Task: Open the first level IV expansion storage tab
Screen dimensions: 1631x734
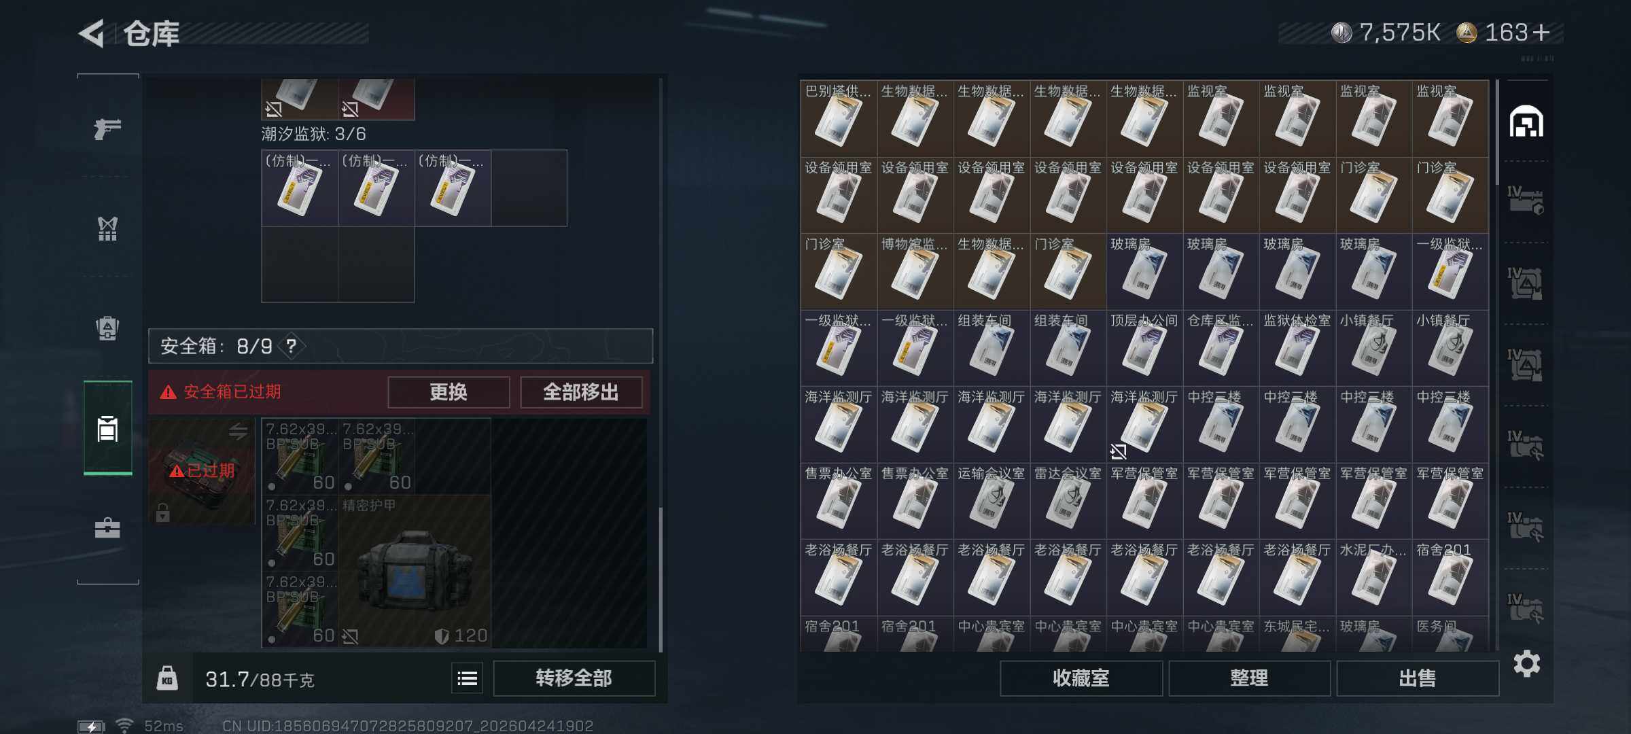Action: click(1526, 201)
